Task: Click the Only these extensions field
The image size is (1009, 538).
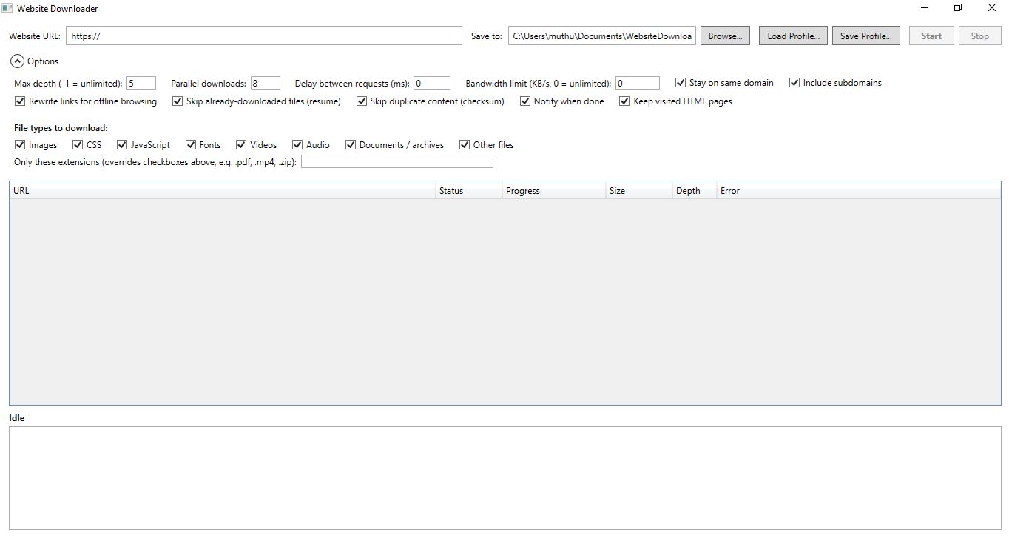Action: tap(397, 161)
